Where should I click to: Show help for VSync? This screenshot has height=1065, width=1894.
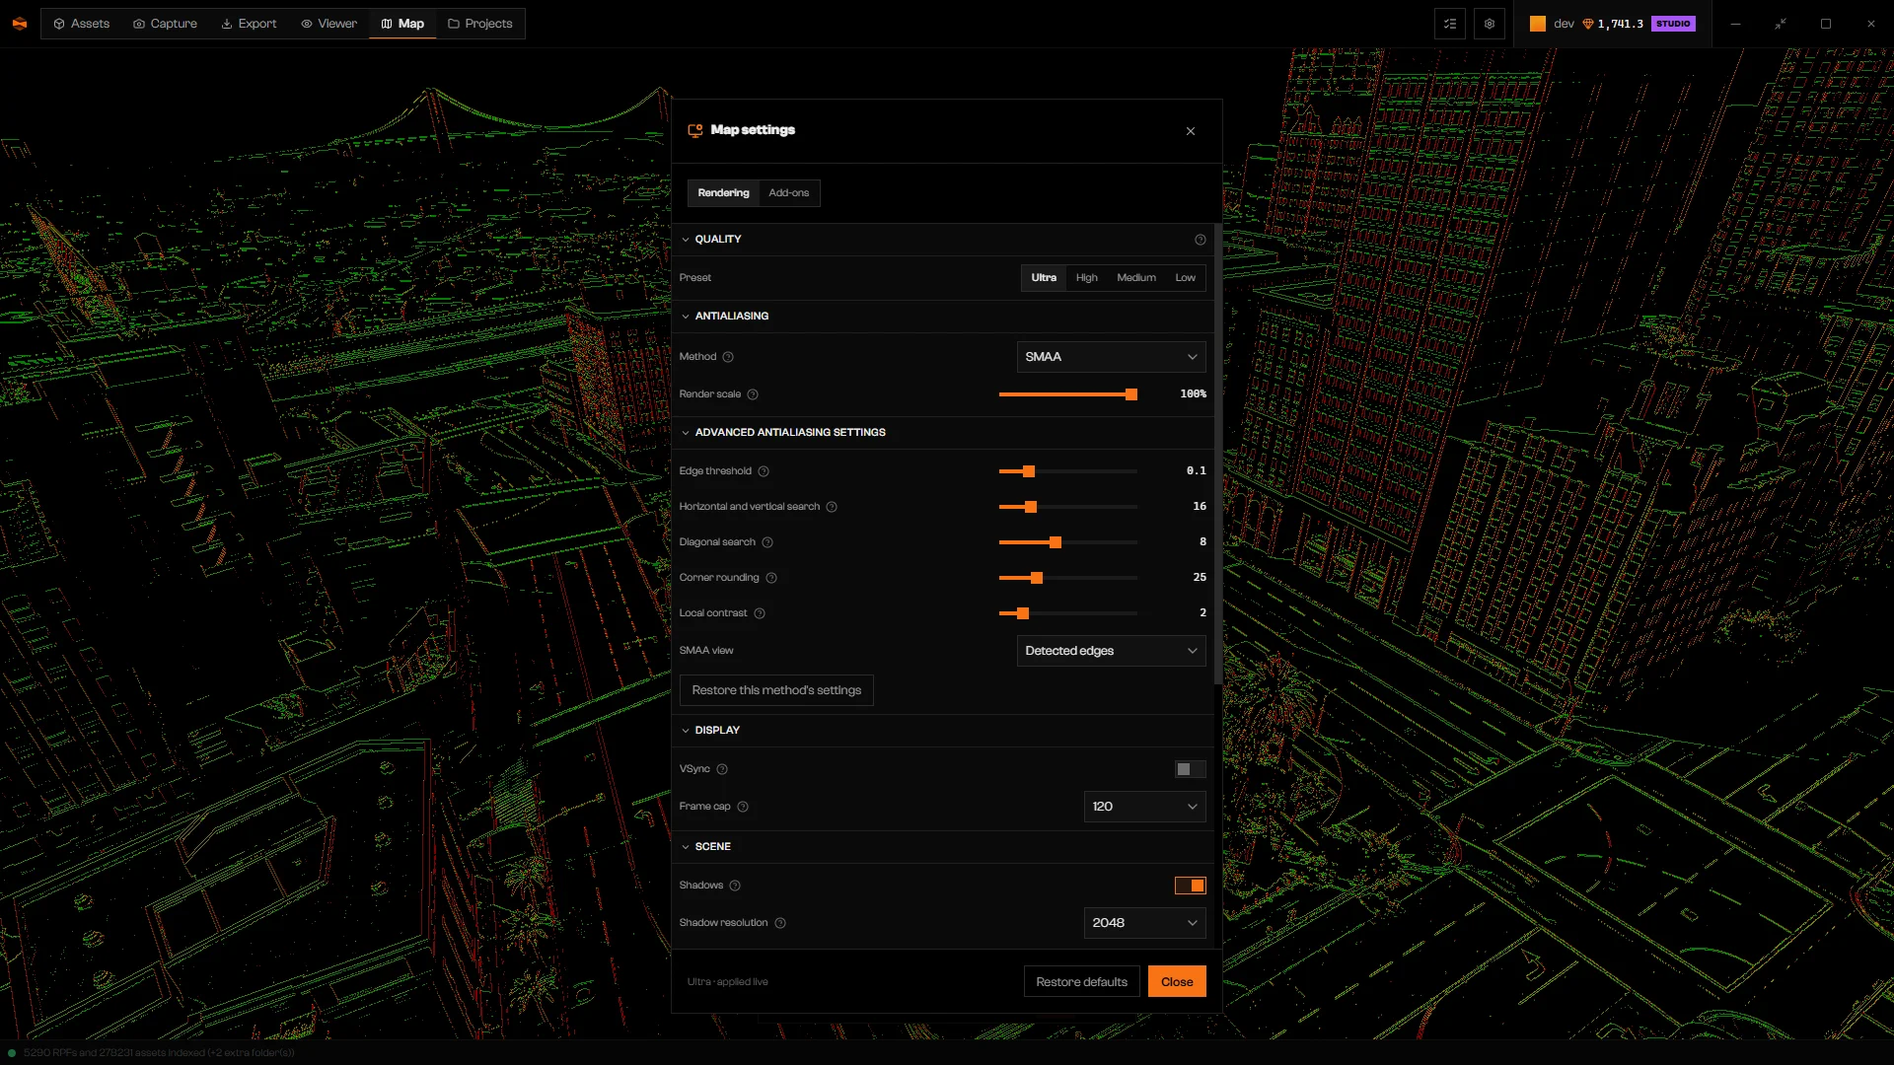click(722, 769)
